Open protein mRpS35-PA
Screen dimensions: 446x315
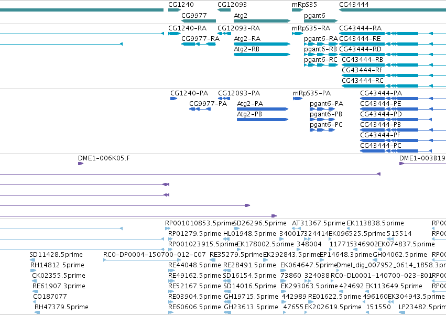pyautogui.click(x=312, y=93)
